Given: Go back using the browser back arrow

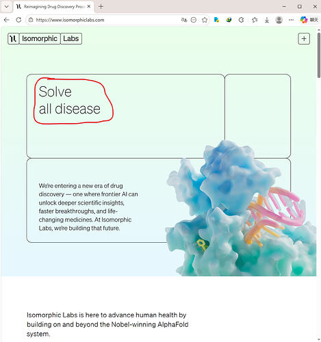Looking at the screenshot, I should (6, 20).
